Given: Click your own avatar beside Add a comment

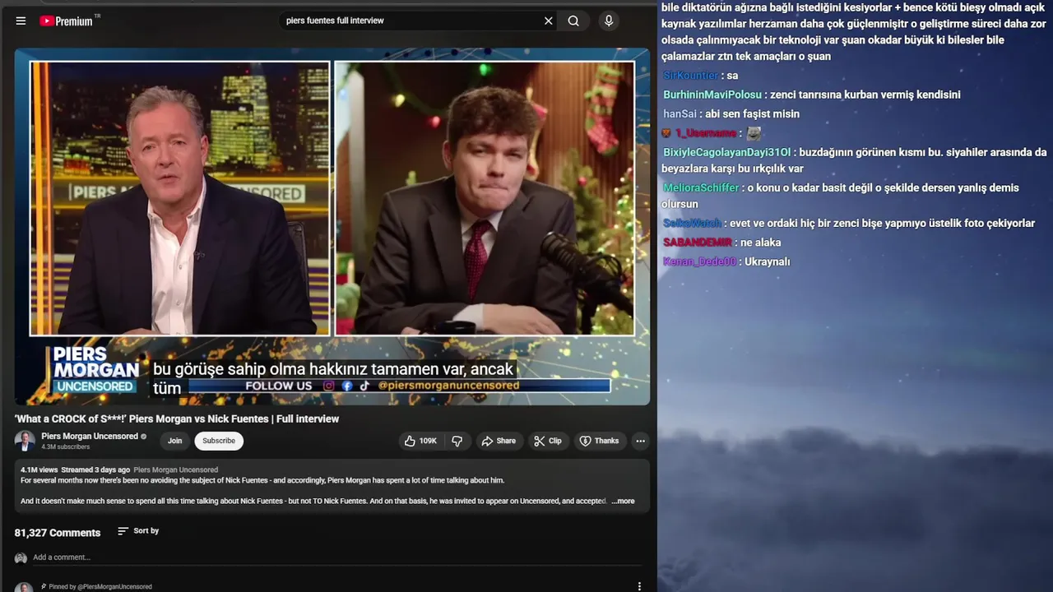Looking at the screenshot, I should point(21,558).
